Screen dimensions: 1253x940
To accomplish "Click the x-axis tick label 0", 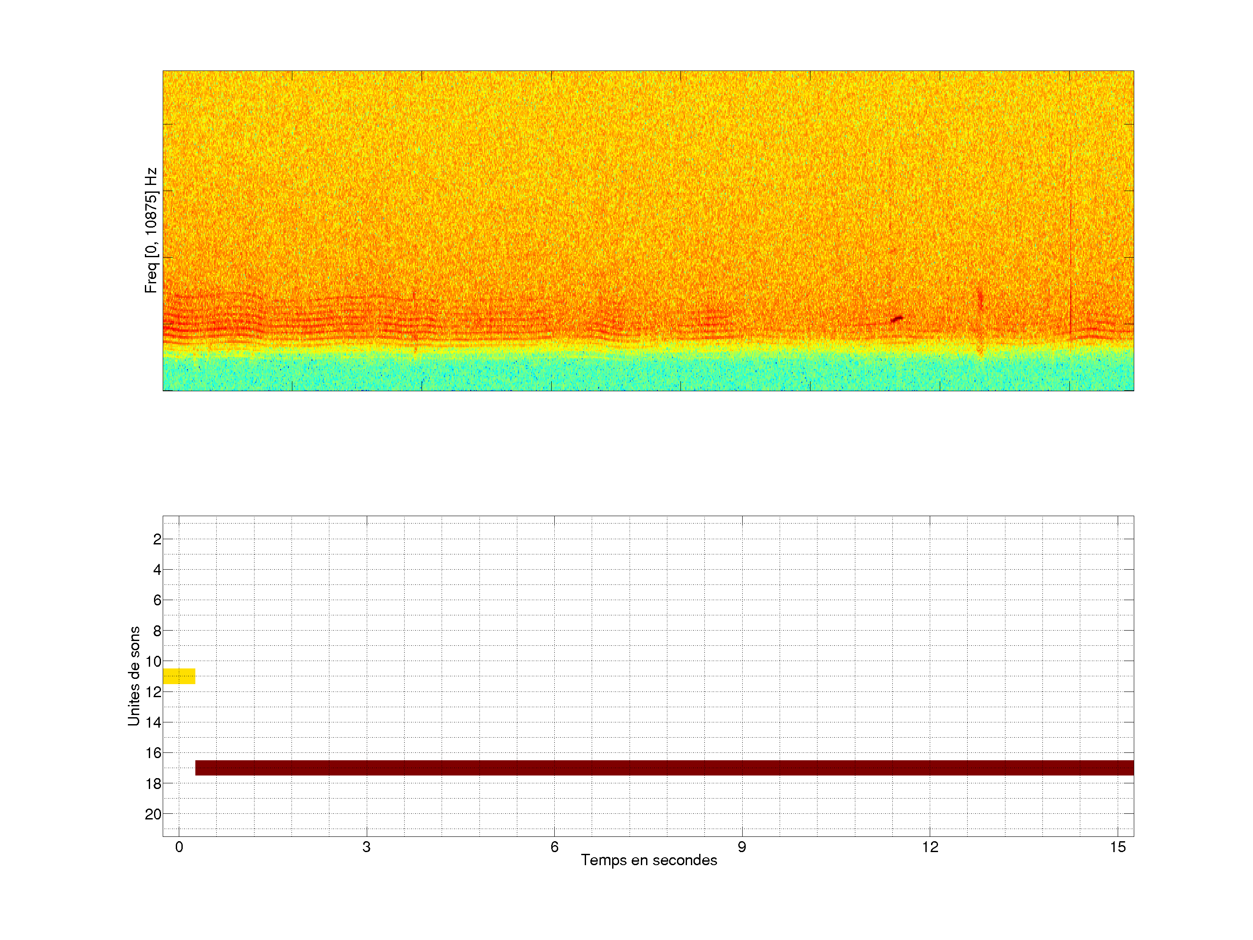I will [179, 847].
